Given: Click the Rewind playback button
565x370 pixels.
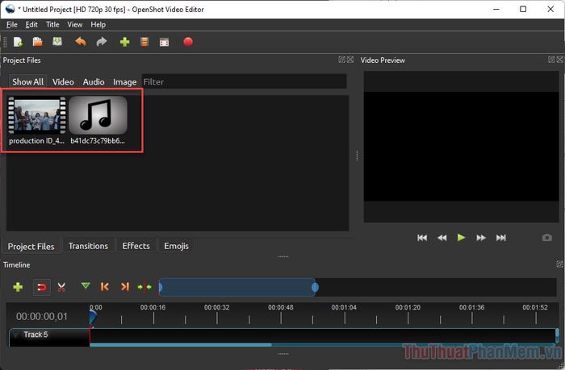Looking at the screenshot, I should point(442,238).
